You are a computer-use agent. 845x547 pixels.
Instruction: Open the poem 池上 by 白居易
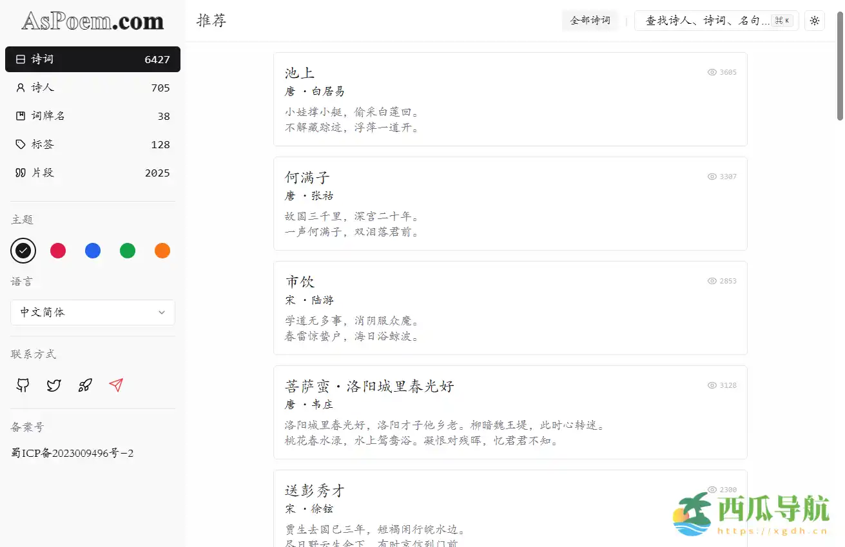coord(299,73)
